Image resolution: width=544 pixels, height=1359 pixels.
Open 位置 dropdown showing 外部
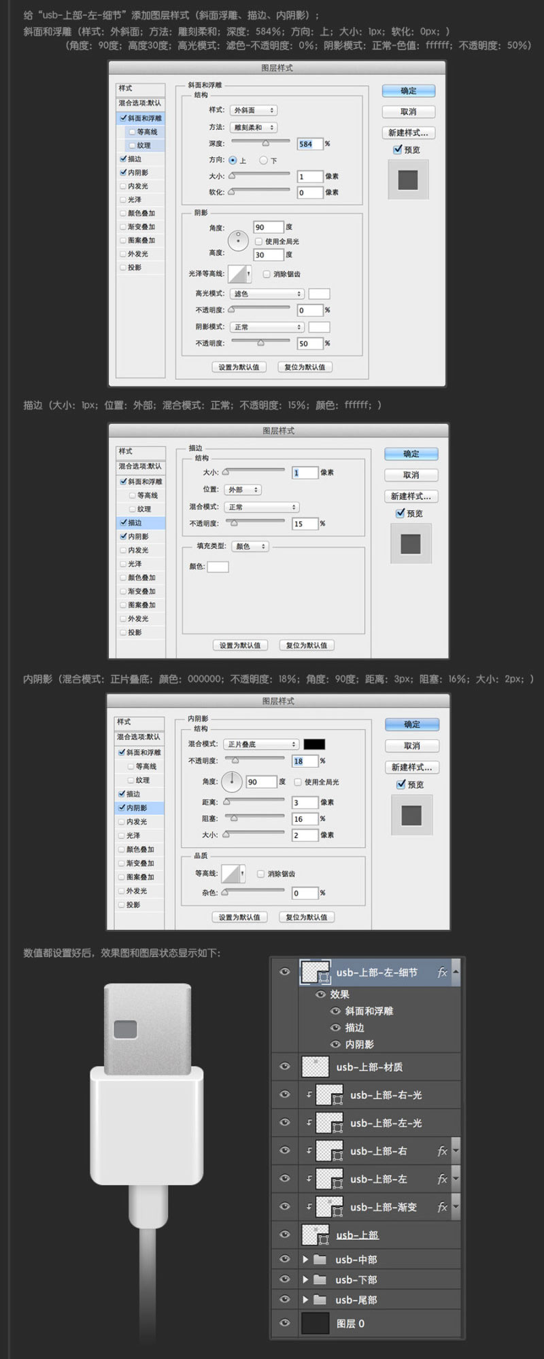243,490
